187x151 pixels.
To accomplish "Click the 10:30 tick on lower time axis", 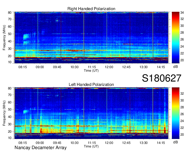I will pos(75,143).
